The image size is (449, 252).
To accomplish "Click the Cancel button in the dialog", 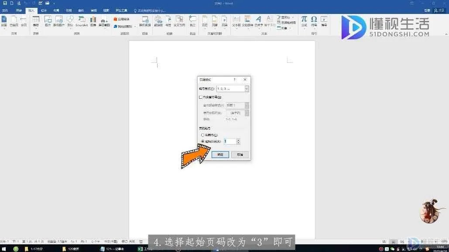I will pos(240,155).
